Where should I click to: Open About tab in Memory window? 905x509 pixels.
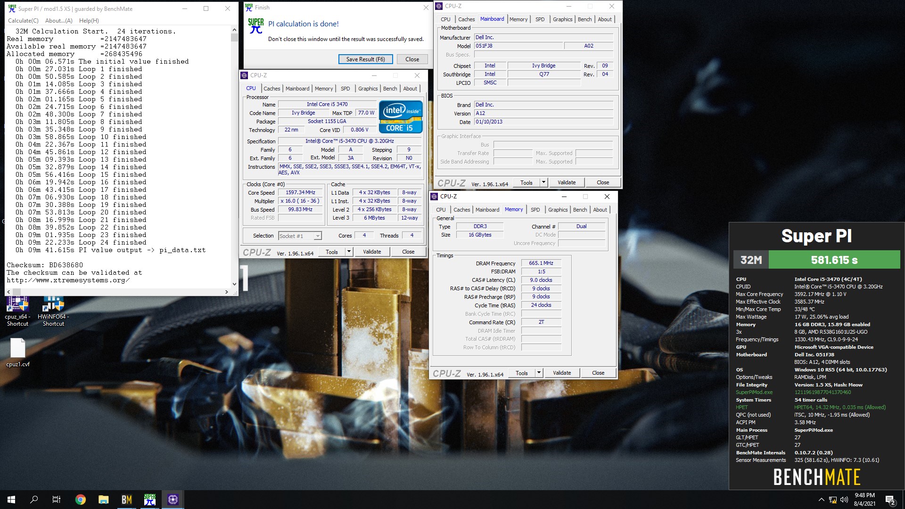[600, 210]
